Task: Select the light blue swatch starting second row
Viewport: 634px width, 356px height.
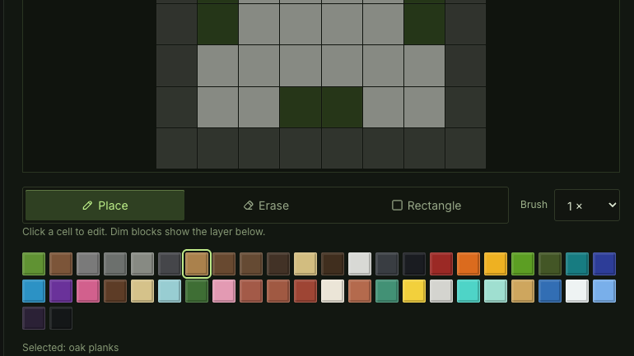Action: (x=34, y=290)
